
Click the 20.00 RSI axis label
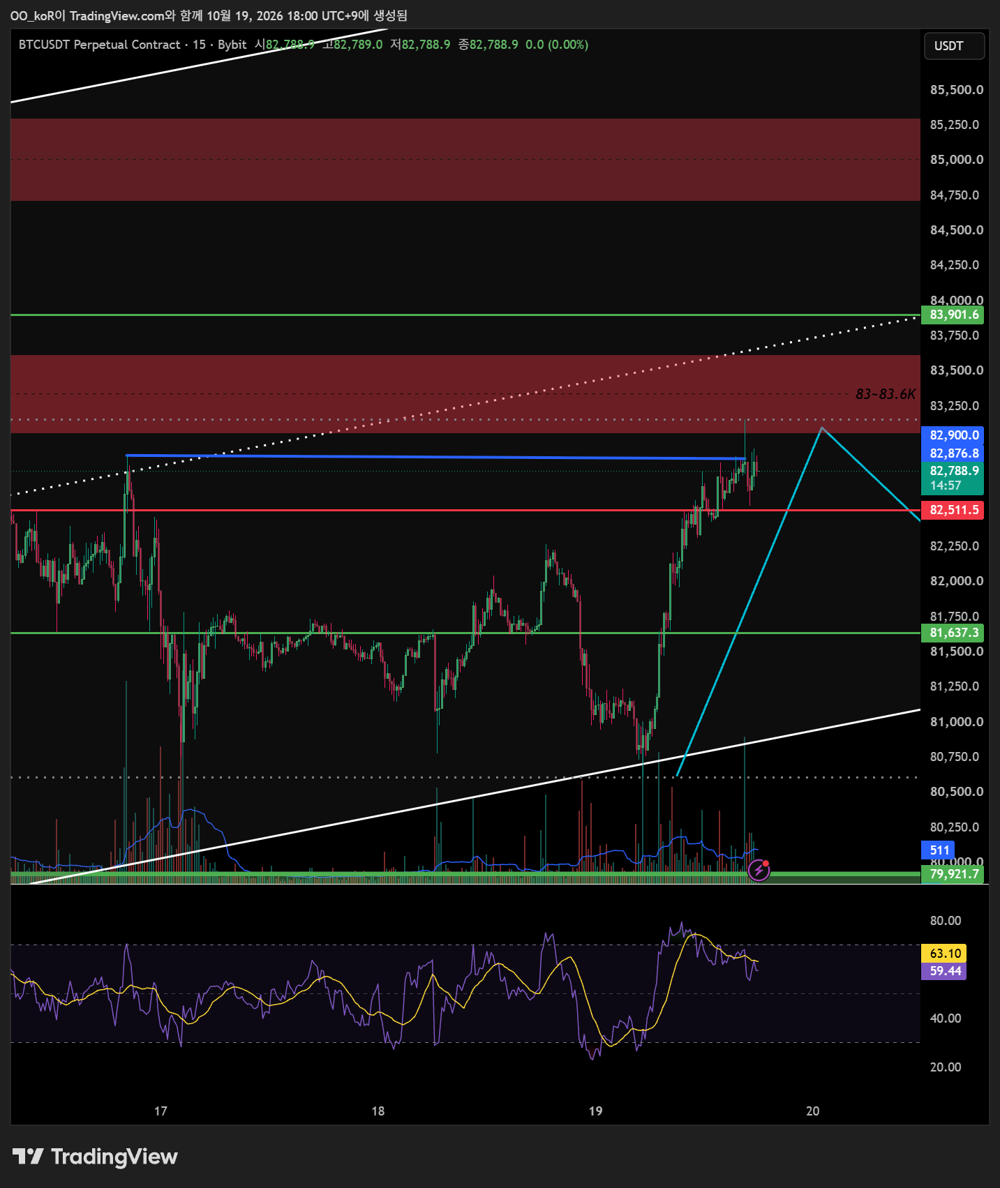pyautogui.click(x=945, y=1067)
